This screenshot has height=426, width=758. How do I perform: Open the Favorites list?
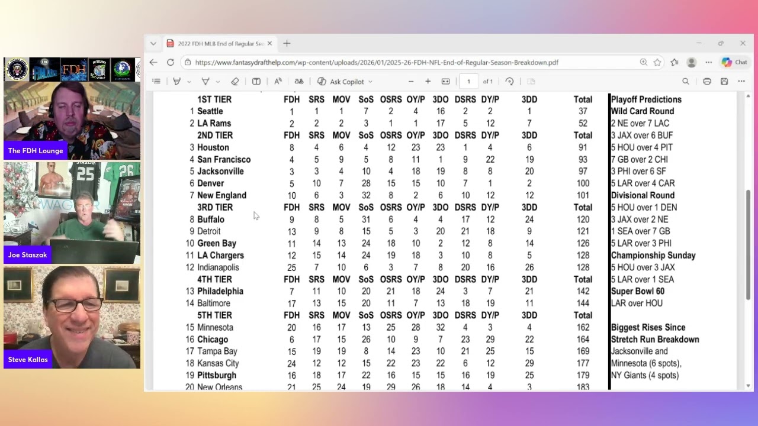tap(675, 62)
